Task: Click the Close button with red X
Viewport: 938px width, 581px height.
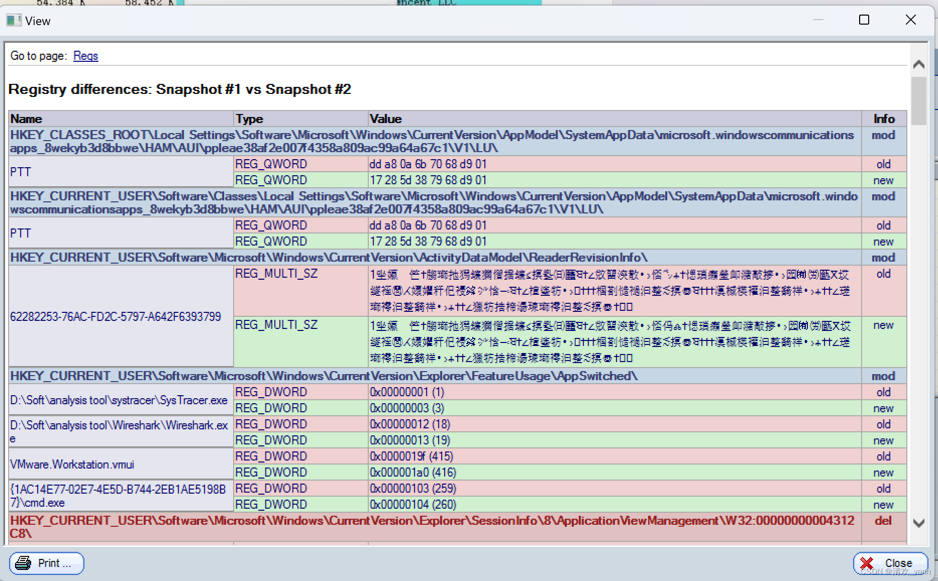Action: coord(890,563)
